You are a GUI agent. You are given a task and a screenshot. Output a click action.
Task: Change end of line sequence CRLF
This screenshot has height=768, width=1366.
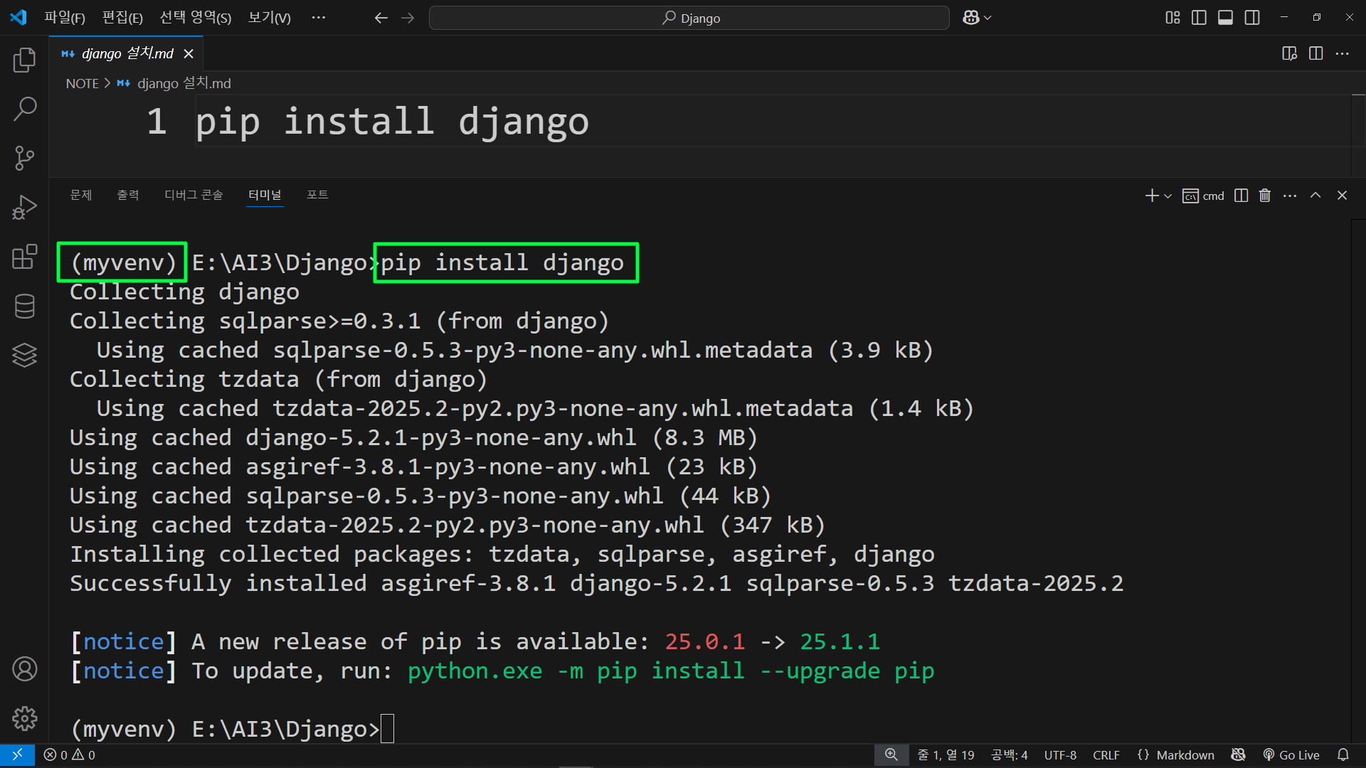pyautogui.click(x=1106, y=755)
